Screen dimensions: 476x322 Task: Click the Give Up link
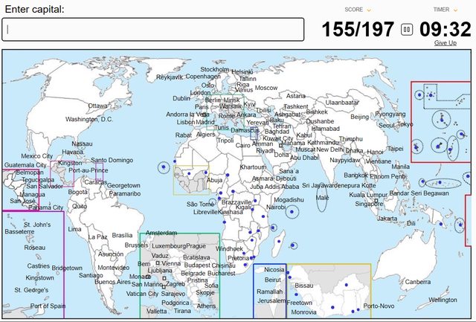[446, 43]
